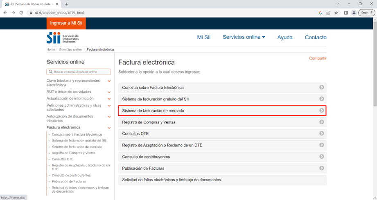
Task: Go to Mi Sii in top navigation
Action: pos(203,37)
